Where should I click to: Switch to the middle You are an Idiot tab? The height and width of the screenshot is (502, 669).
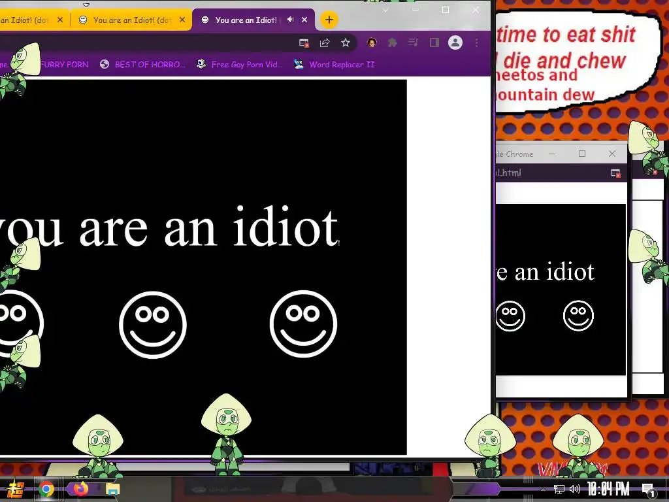132,20
